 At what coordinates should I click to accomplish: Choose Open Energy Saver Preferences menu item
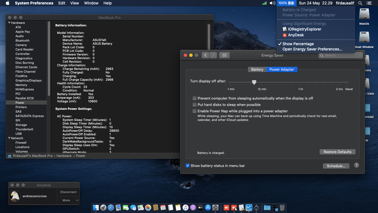click(312, 49)
